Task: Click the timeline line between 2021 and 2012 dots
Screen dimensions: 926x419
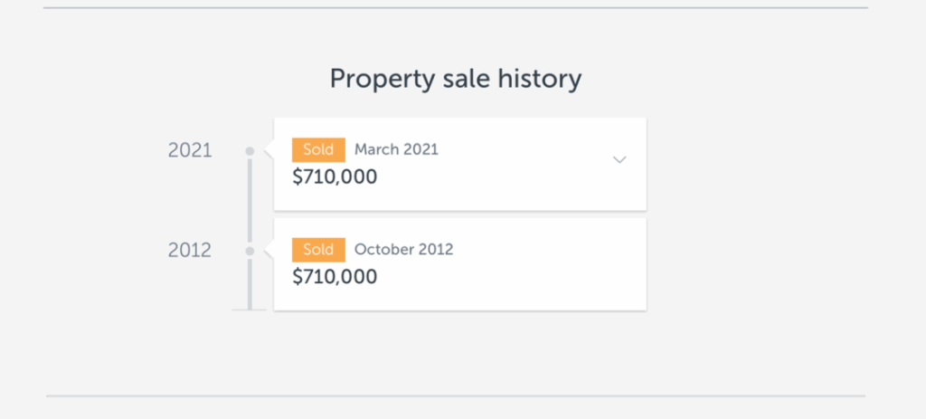Action: pos(250,201)
